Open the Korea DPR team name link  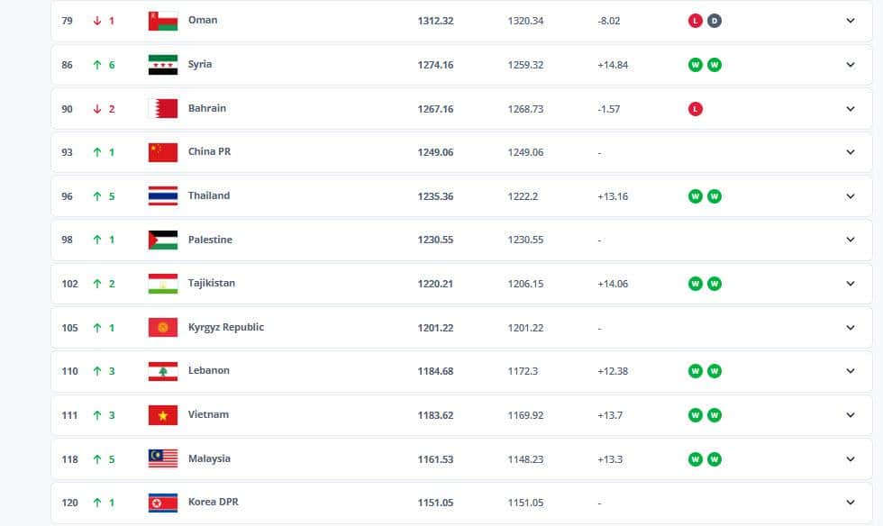pyautogui.click(x=213, y=502)
